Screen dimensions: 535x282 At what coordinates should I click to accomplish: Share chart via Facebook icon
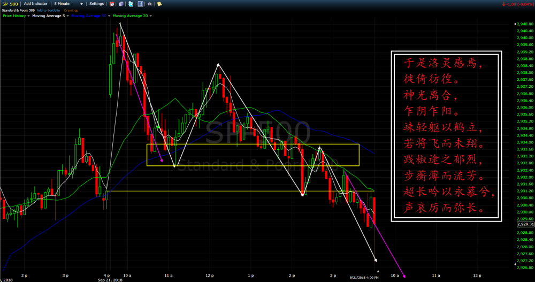[x=140, y=4]
